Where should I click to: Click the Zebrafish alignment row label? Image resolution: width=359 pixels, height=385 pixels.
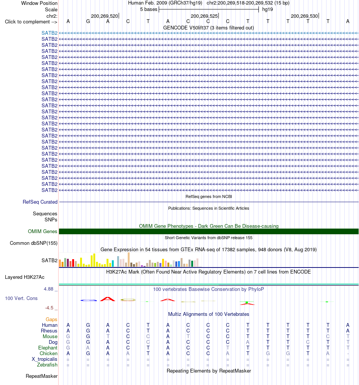point(47,365)
